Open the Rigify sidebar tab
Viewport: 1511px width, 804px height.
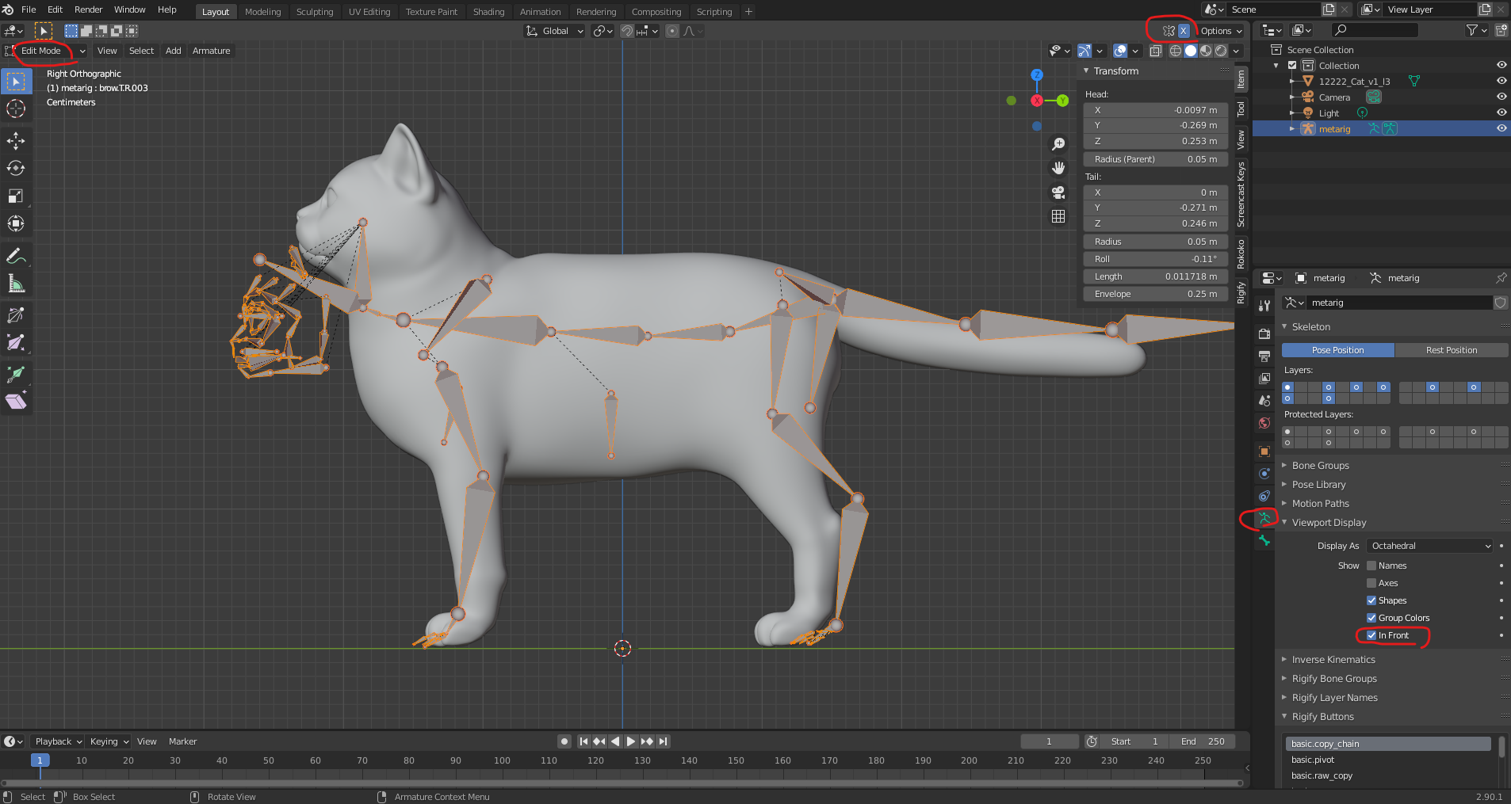(x=1241, y=293)
